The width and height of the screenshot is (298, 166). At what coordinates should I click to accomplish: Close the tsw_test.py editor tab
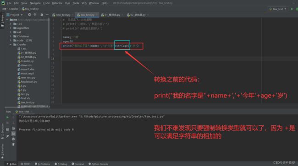[x=97, y=15]
